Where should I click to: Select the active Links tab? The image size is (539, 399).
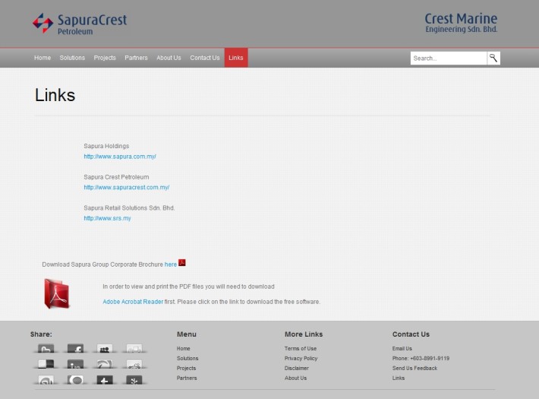click(x=236, y=58)
